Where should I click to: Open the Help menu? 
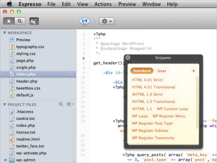tap(172, 4)
